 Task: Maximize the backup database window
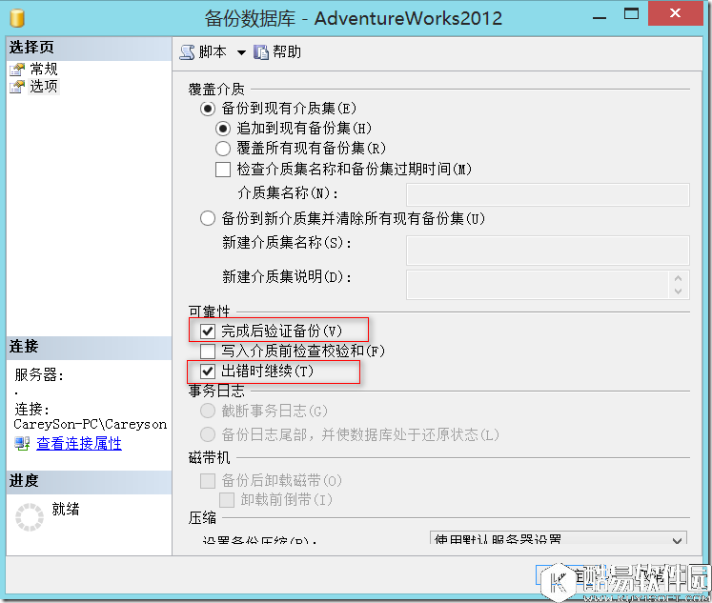[631, 13]
